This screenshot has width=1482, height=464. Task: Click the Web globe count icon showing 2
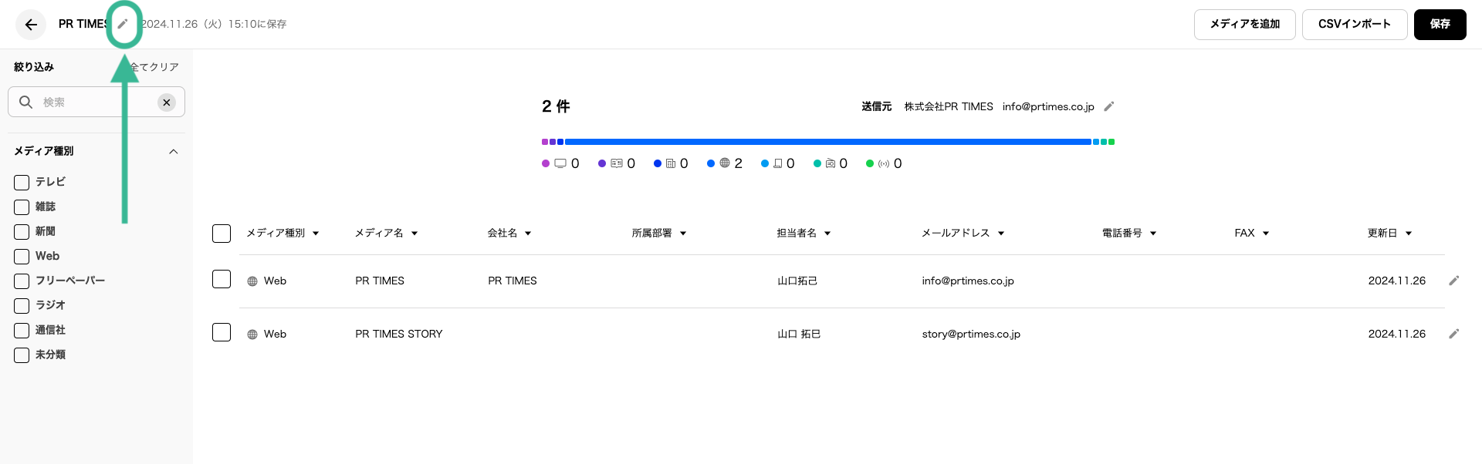(x=725, y=163)
